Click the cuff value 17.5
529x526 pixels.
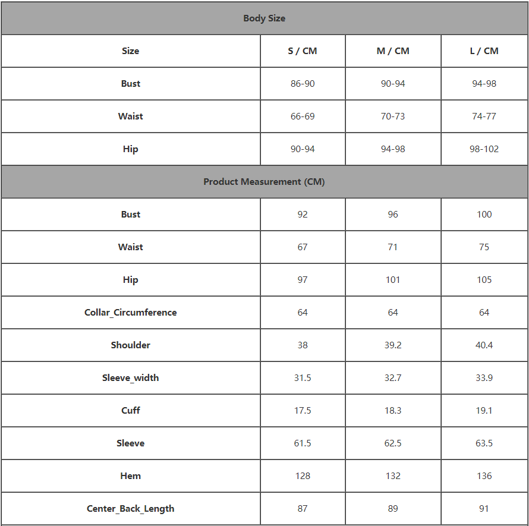coord(303,411)
